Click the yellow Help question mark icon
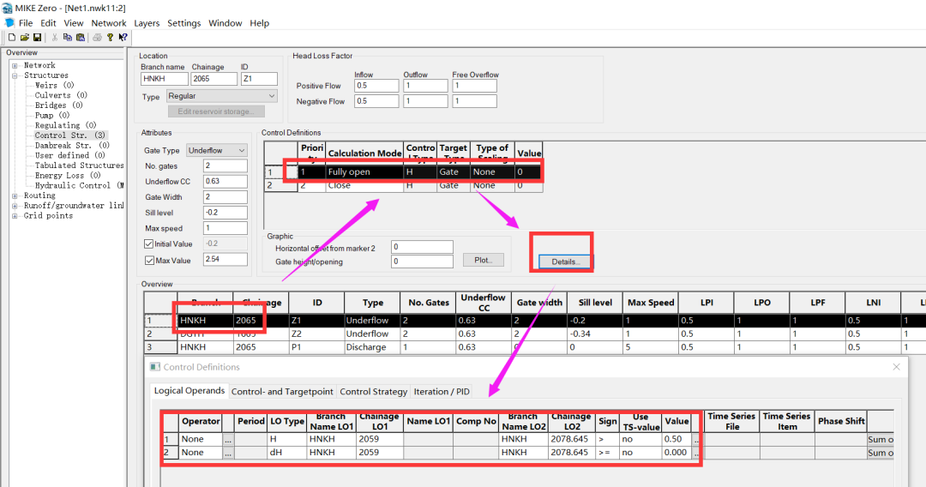 click(110, 37)
